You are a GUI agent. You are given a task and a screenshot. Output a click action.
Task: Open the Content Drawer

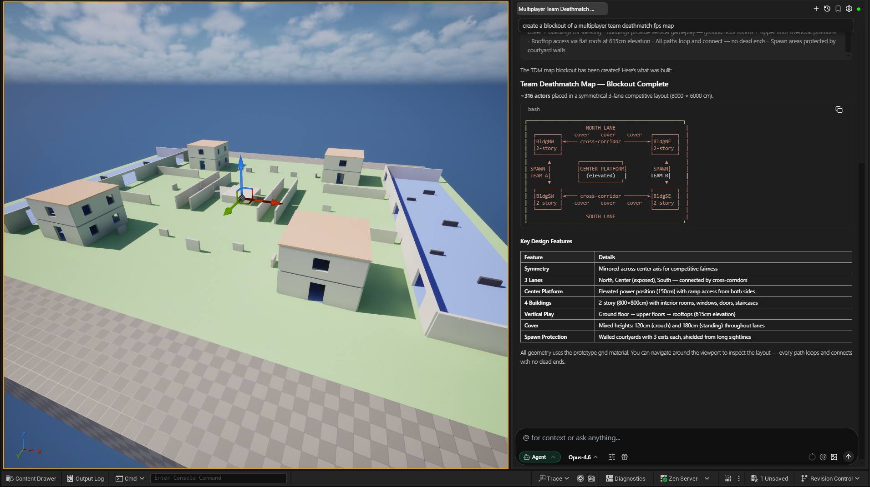pyautogui.click(x=31, y=478)
